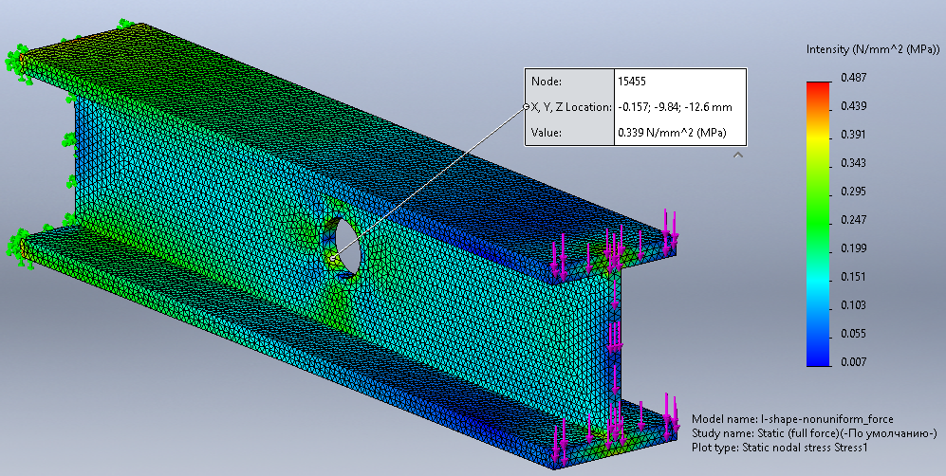Screen dimensions: 946x476
Task: Click the color legend gradient bar
Action: (x=818, y=224)
